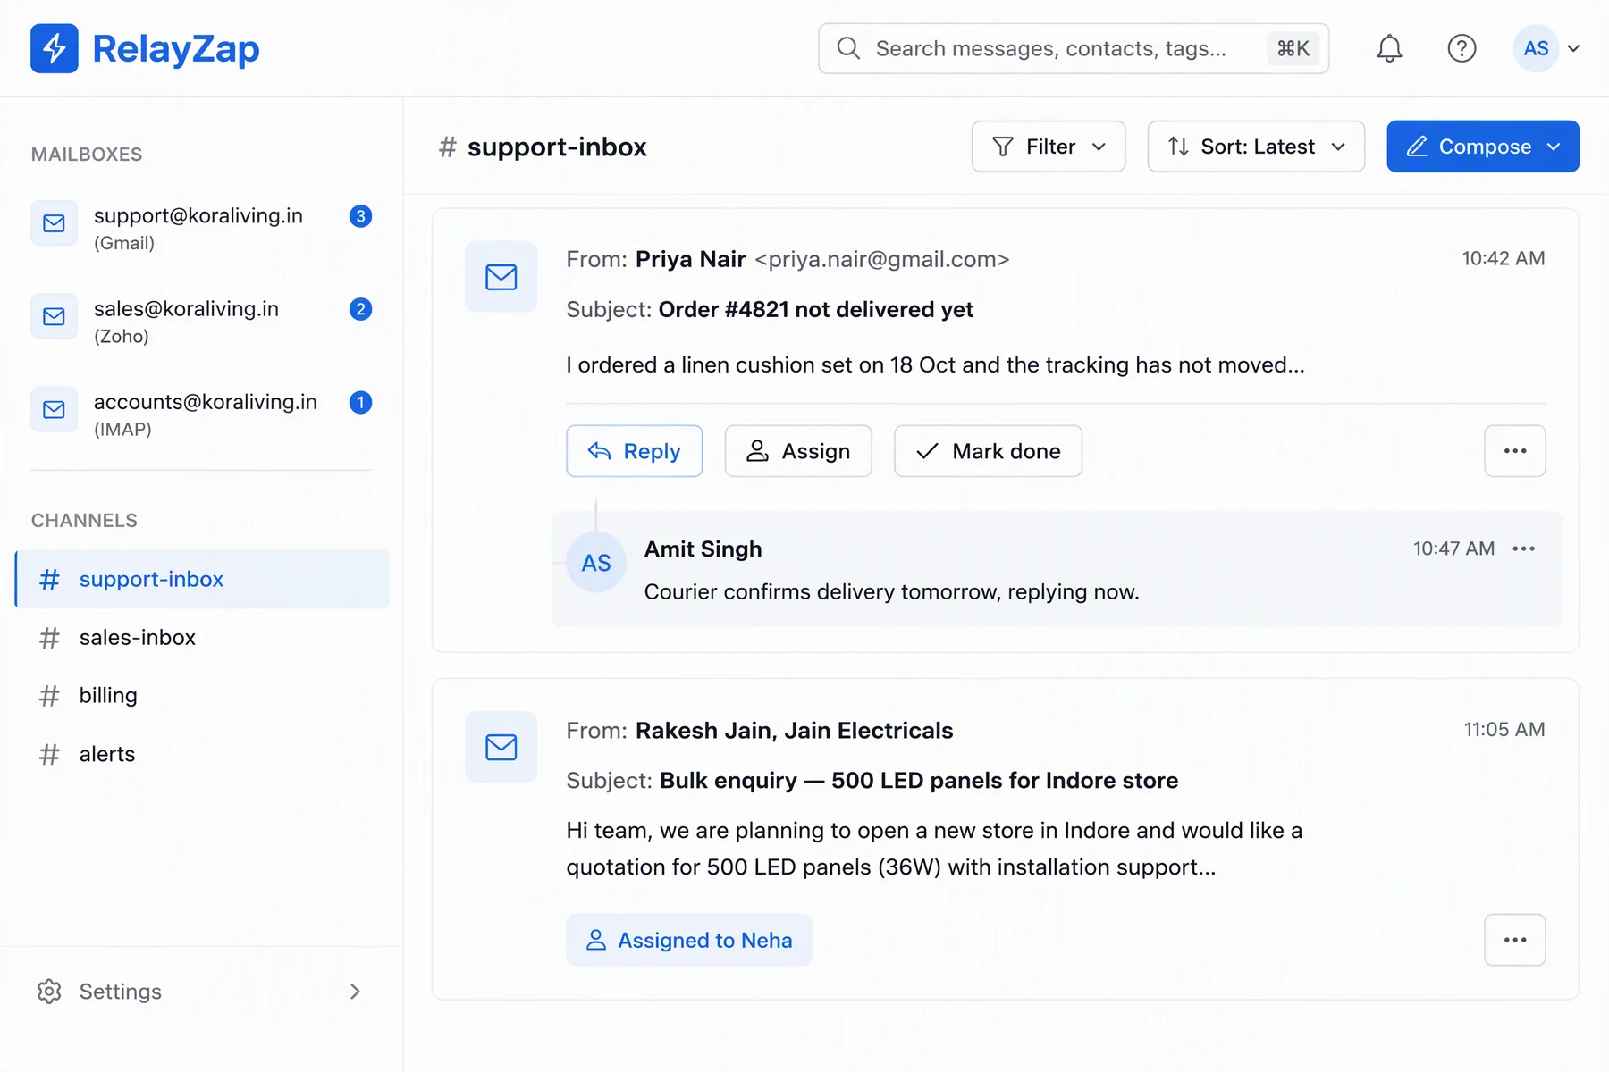Click the Settings gear icon
This screenshot has width=1609, height=1072.
[x=49, y=992]
